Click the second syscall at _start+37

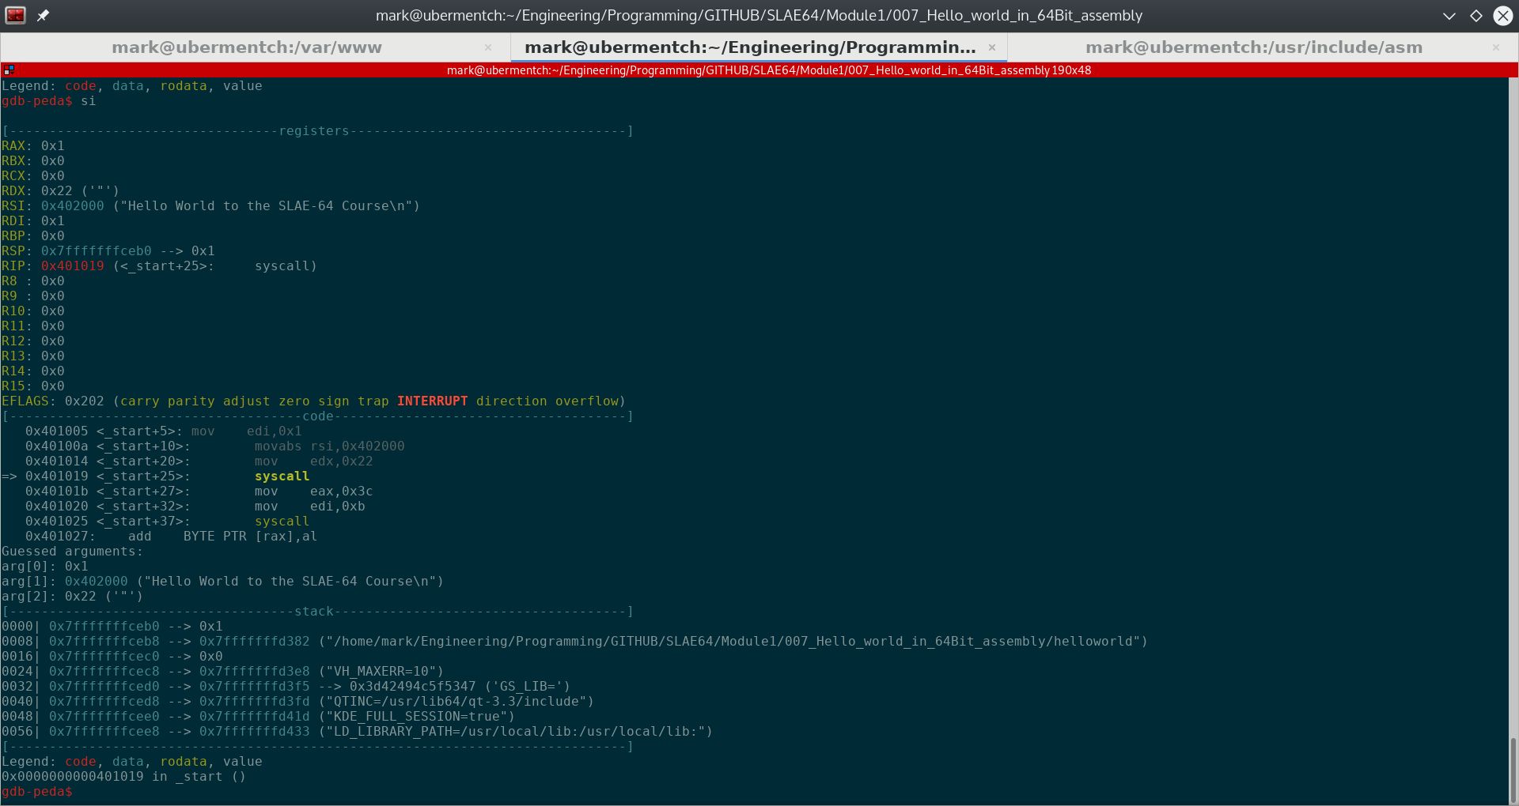[282, 522]
